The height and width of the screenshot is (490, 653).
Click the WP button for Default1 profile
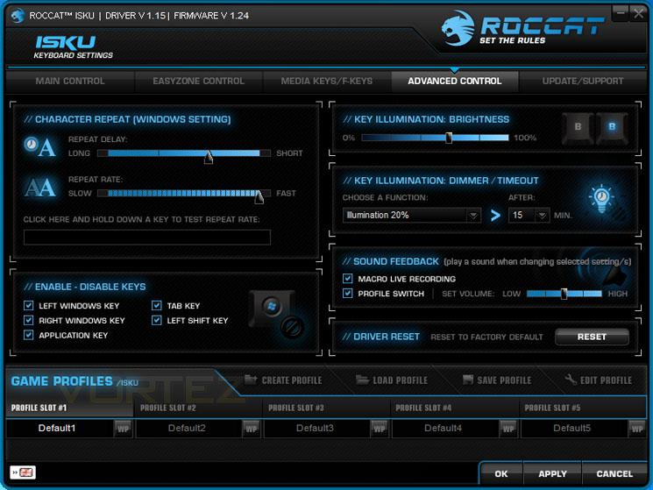[123, 429]
